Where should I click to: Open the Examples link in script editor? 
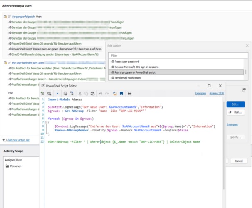pyautogui.click(x=200, y=93)
